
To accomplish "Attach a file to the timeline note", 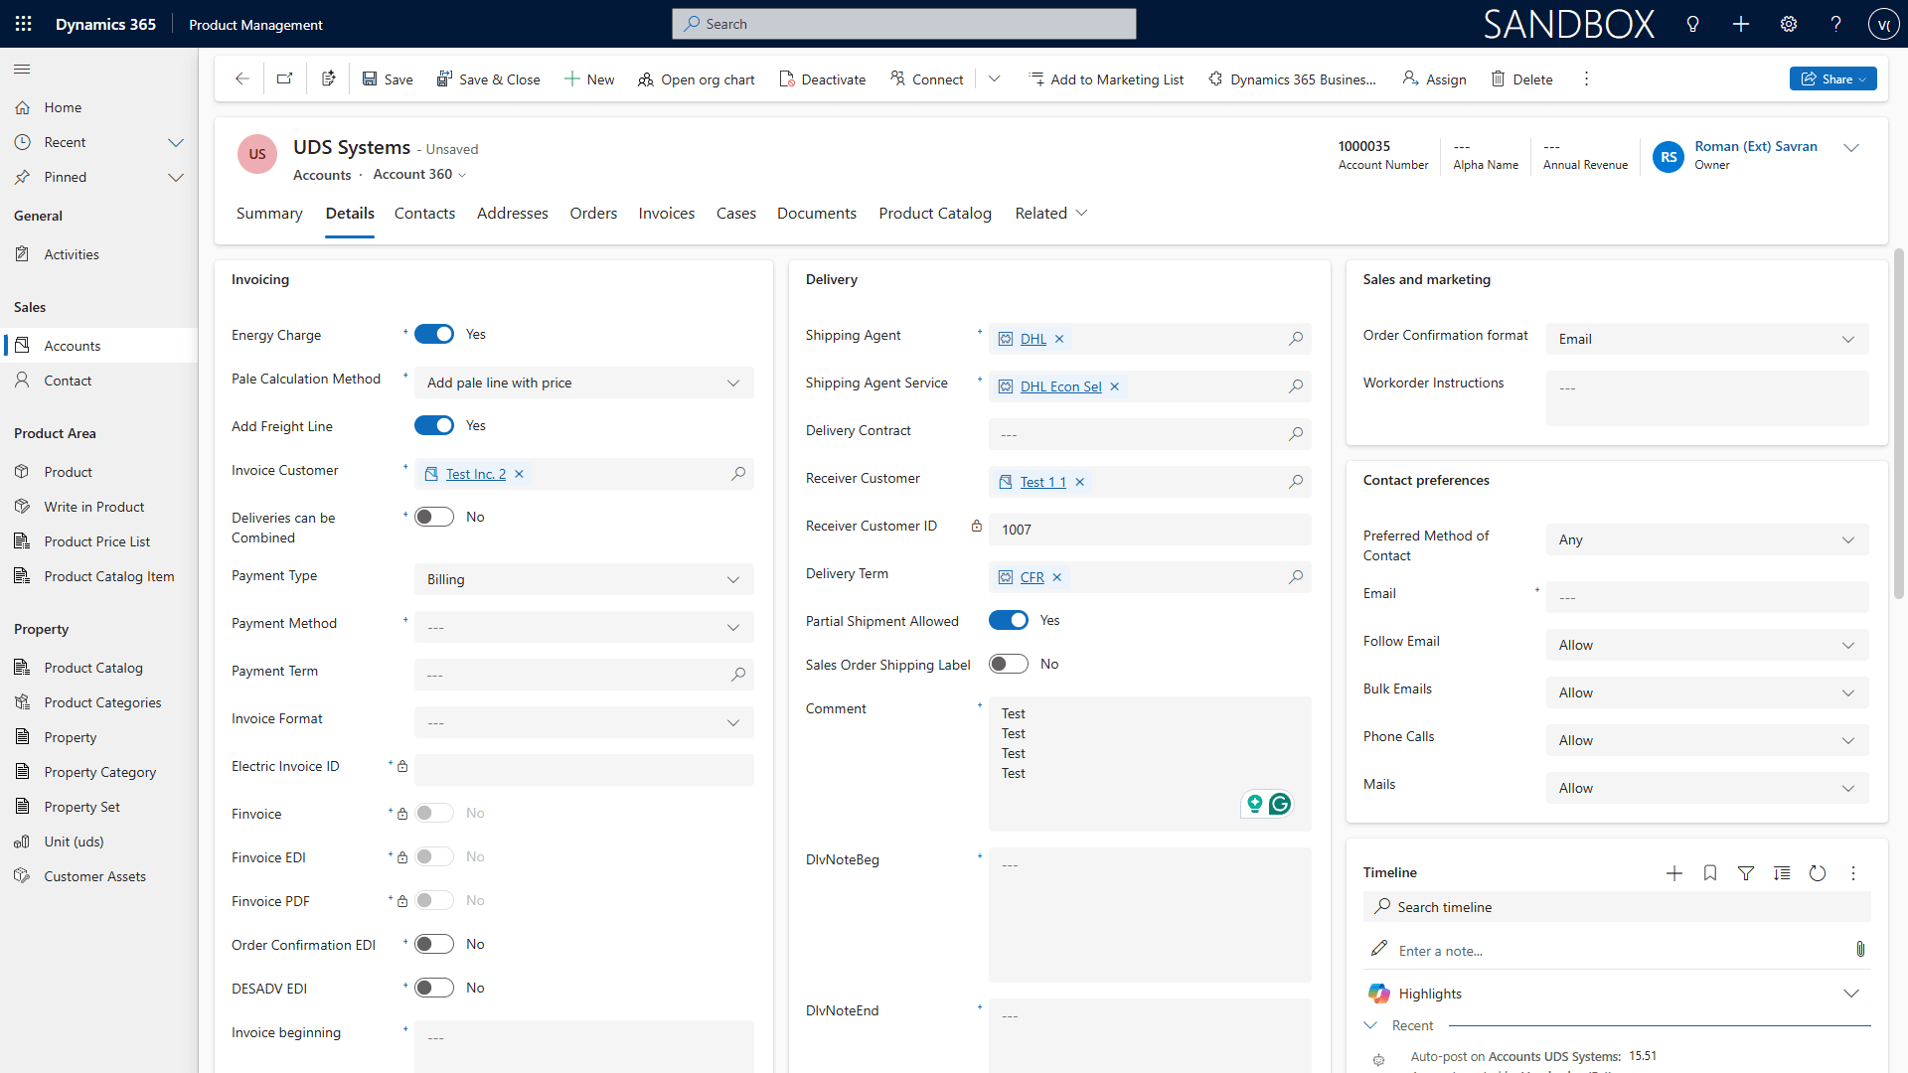I will (1861, 949).
